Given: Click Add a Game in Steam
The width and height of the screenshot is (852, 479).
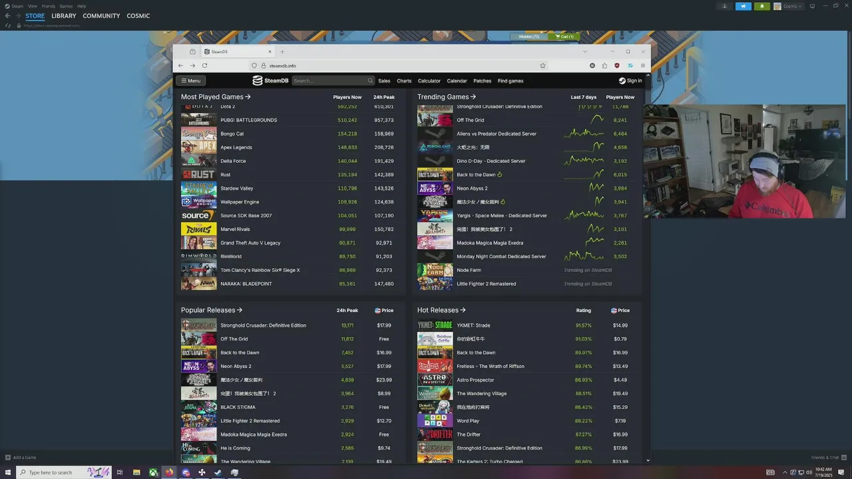Looking at the screenshot, I should (x=21, y=458).
